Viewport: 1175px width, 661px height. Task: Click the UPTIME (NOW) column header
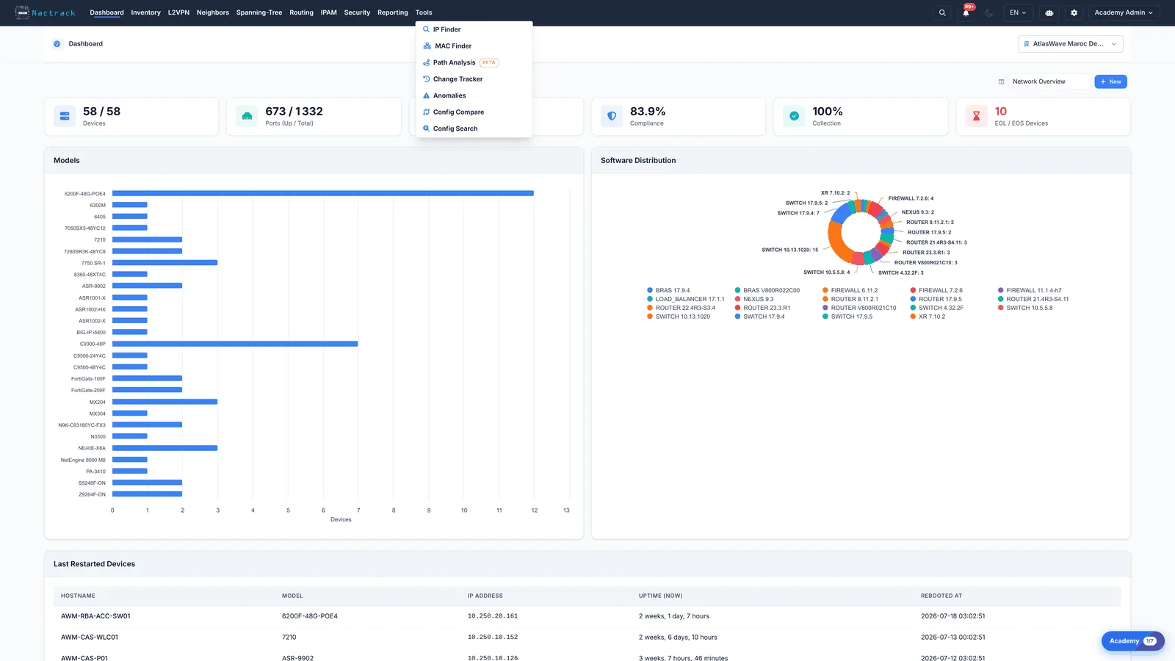coord(660,596)
